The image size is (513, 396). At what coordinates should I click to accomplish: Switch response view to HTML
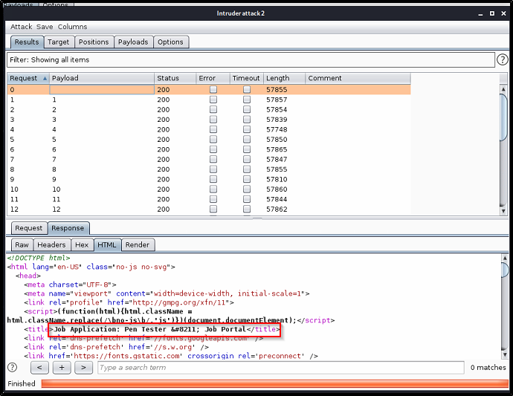[107, 245]
